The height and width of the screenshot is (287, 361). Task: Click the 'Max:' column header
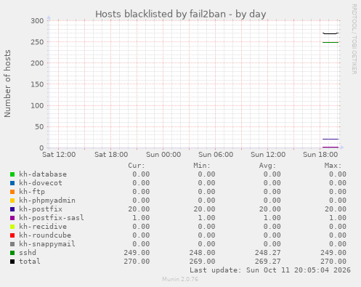pyautogui.click(x=333, y=166)
